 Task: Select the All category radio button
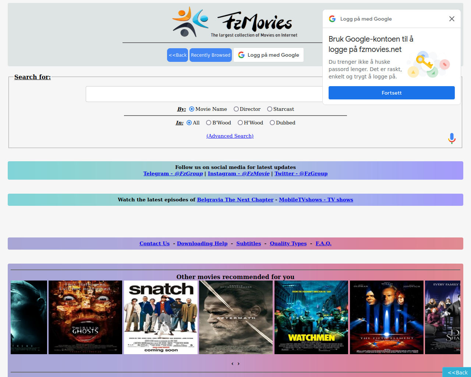189,123
